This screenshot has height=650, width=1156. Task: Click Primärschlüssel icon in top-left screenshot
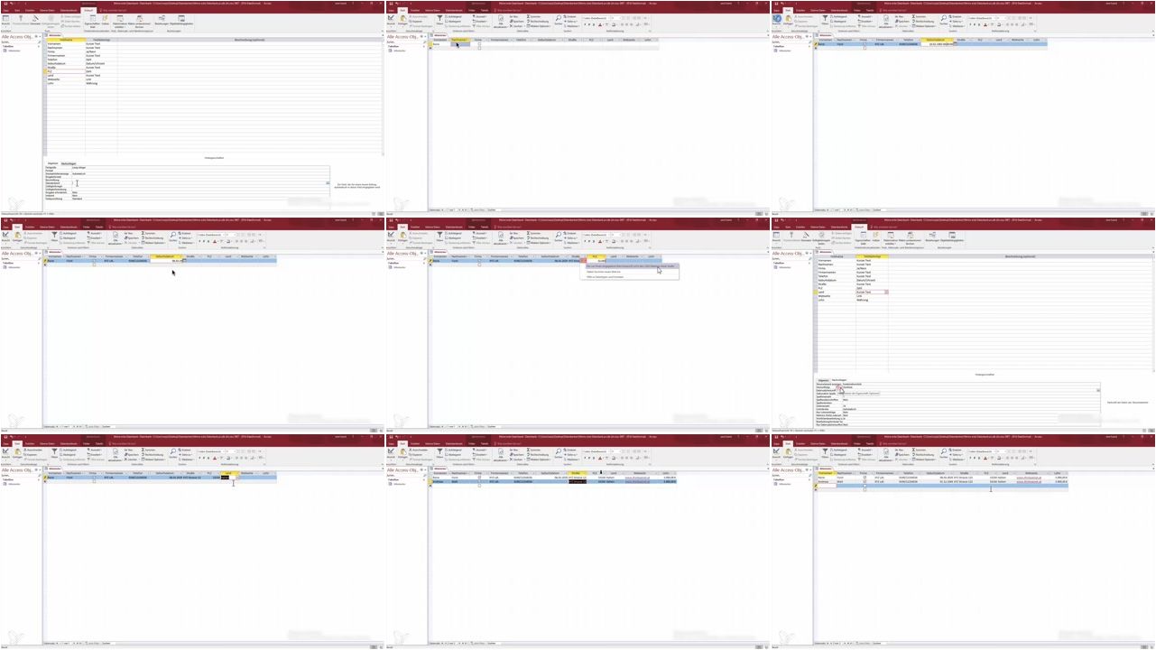click(20, 20)
